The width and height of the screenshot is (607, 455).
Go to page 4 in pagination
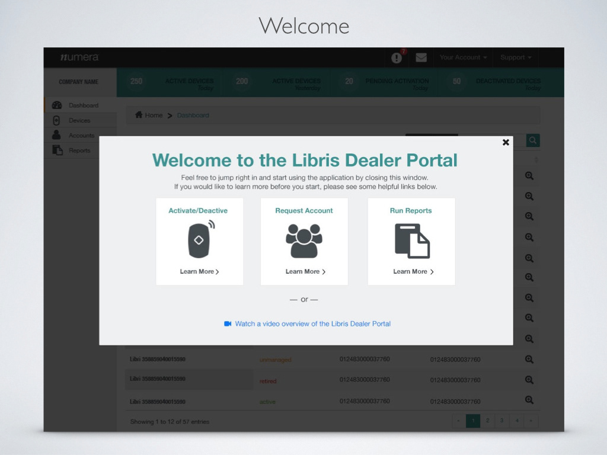point(516,421)
